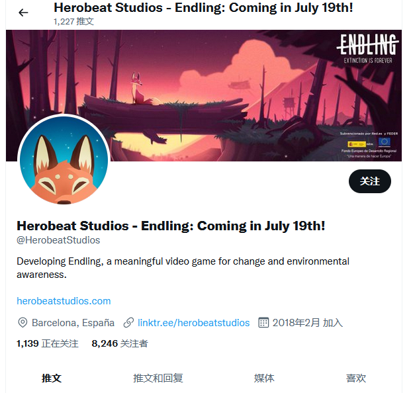
Task: Click the chain link icon
Action: (x=128, y=322)
